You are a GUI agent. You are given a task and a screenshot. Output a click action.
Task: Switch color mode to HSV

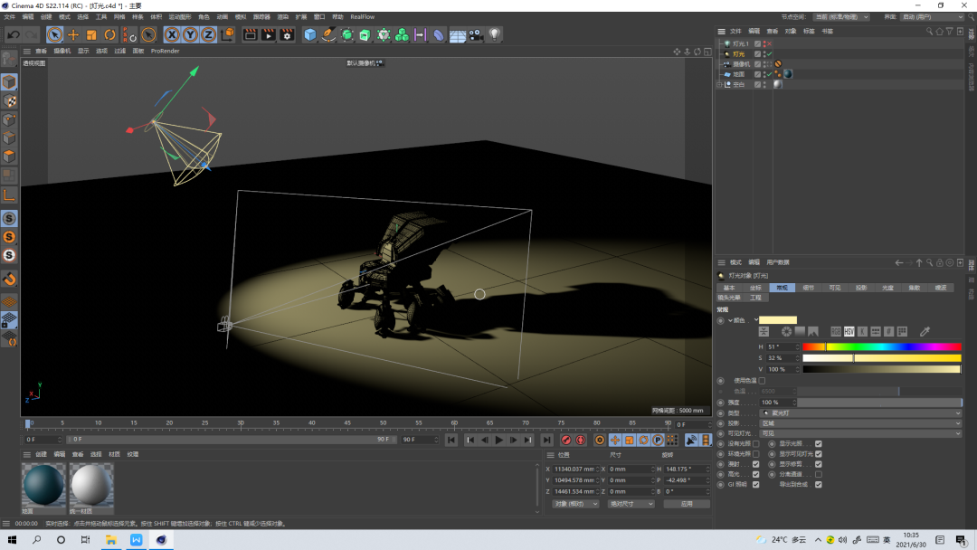point(849,331)
